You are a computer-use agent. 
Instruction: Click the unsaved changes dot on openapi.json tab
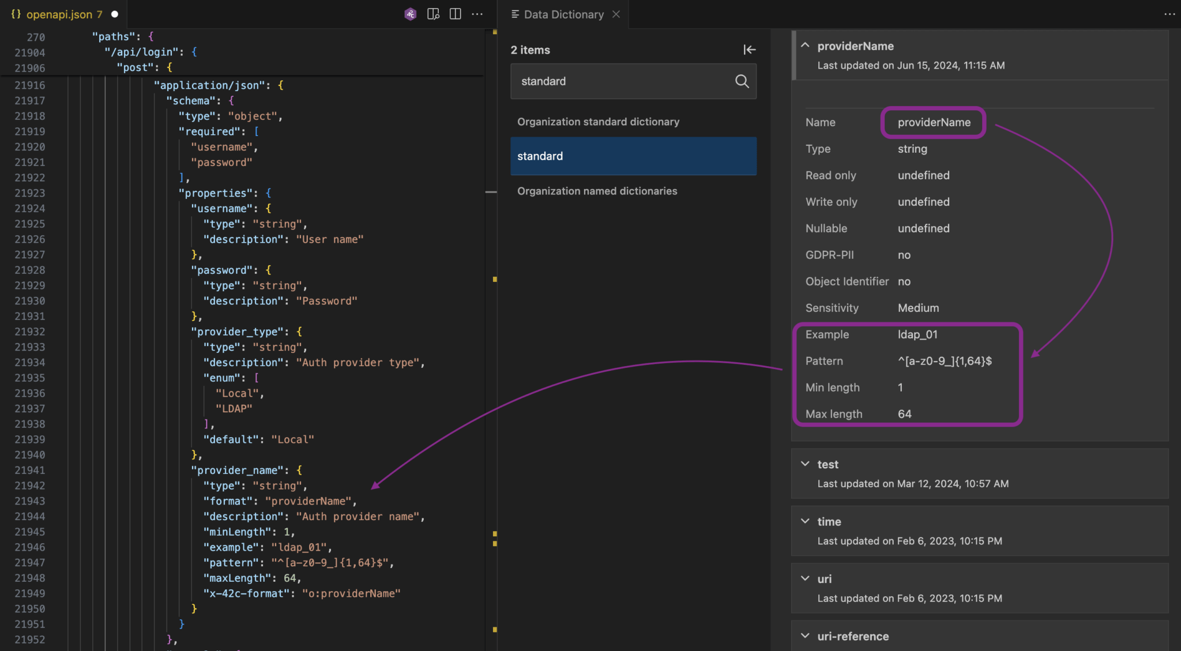[x=115, y=14]
